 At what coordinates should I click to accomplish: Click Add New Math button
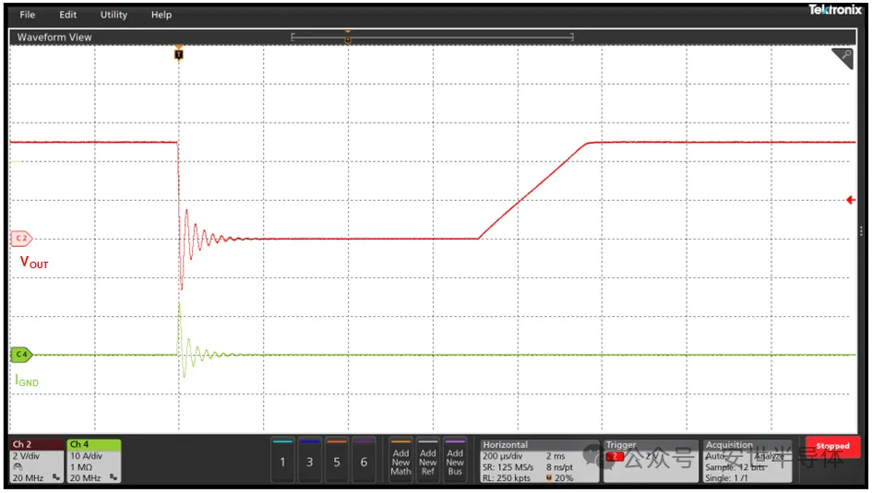400,461
